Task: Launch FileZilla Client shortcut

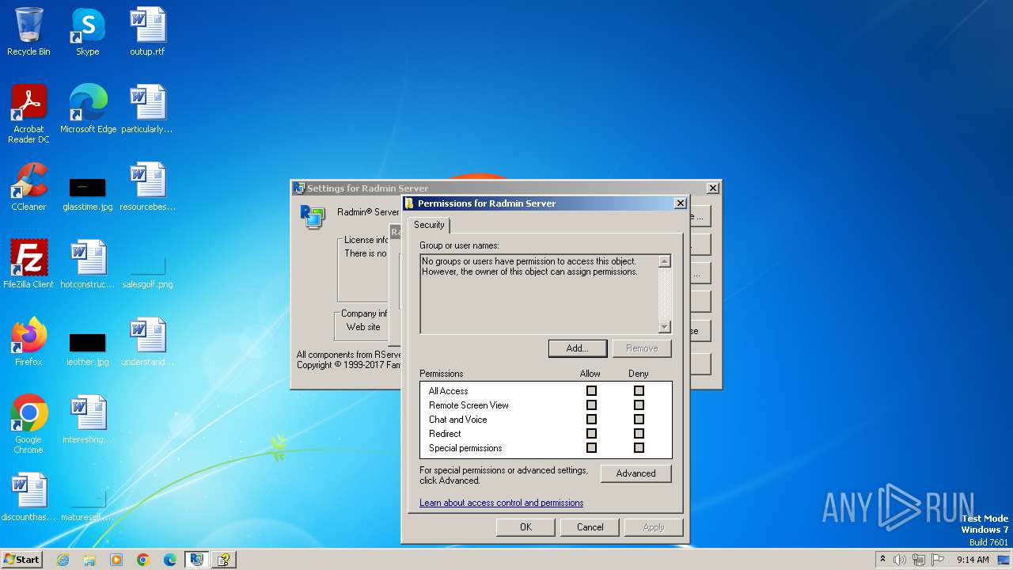Action: [28, 264]
